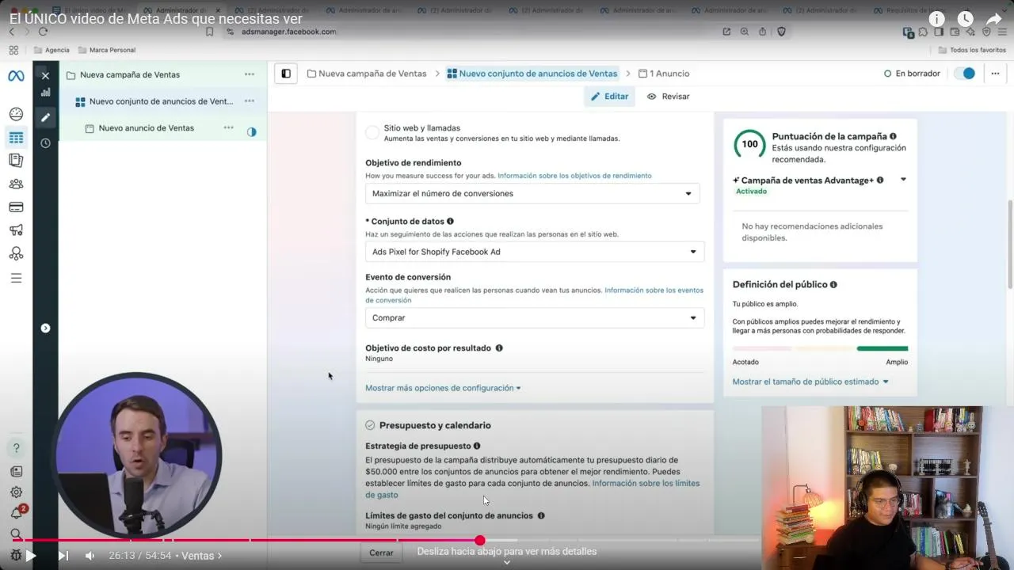The image size is (1014, 570).
Task: Open the Ads Pixel for Shopify dropdown
Action: (x=535, y=252)
